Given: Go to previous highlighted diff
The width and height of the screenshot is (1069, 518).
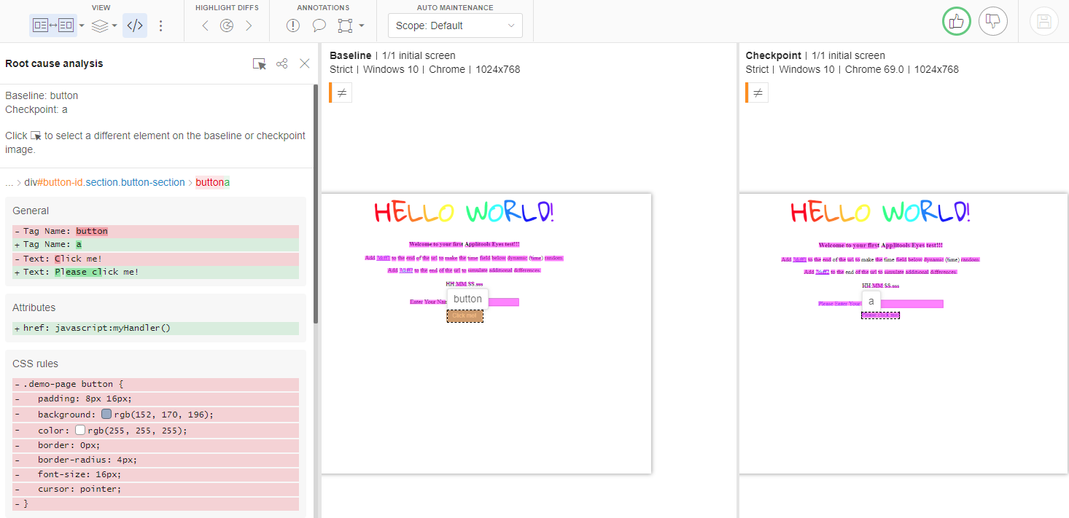Looking at the screenshot, I should [205, 25].
